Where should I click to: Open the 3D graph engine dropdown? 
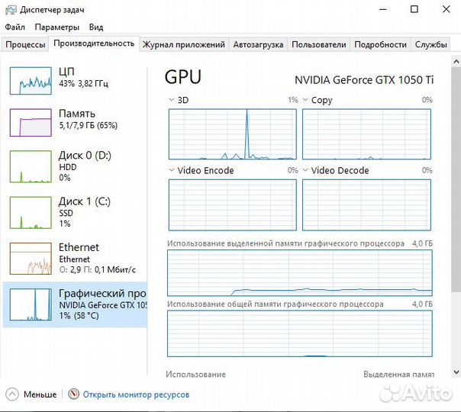coord(172,100)
